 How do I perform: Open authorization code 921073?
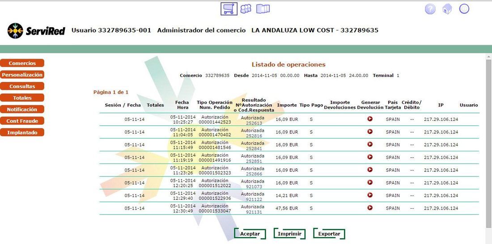(x=254, y=187)
